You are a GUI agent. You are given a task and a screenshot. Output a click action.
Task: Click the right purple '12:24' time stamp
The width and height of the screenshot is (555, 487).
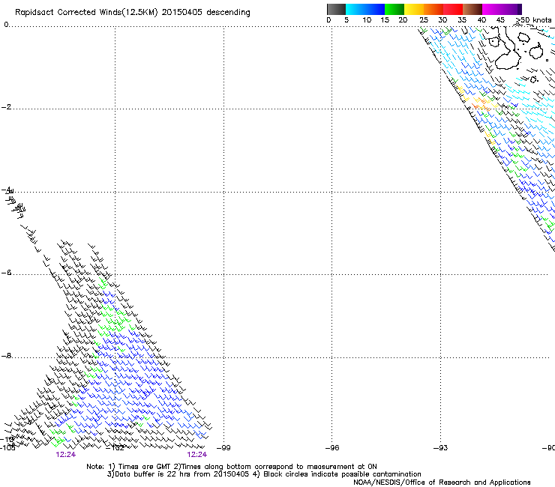[196, 455]
